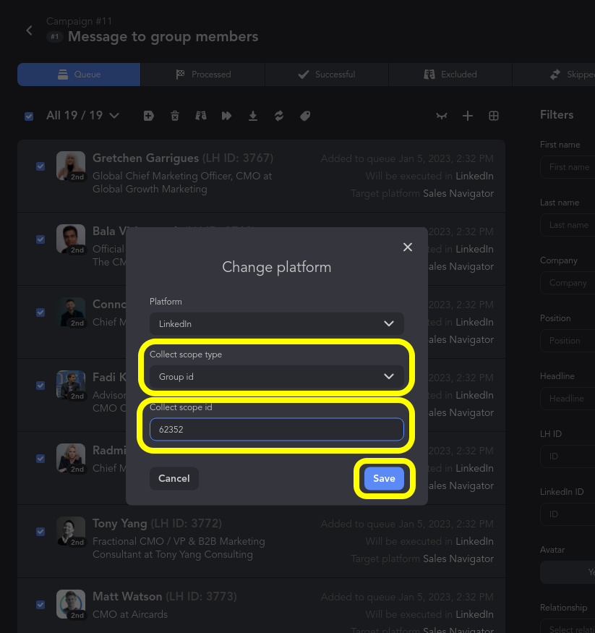Click the tag icon in toolbar
This screenshot has width=595, height=633.
[x=305, y=116]
